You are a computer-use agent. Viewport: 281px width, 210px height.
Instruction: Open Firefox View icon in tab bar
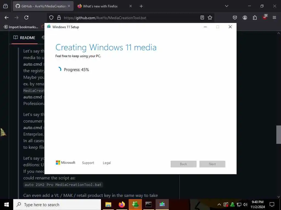pos(5,6)
